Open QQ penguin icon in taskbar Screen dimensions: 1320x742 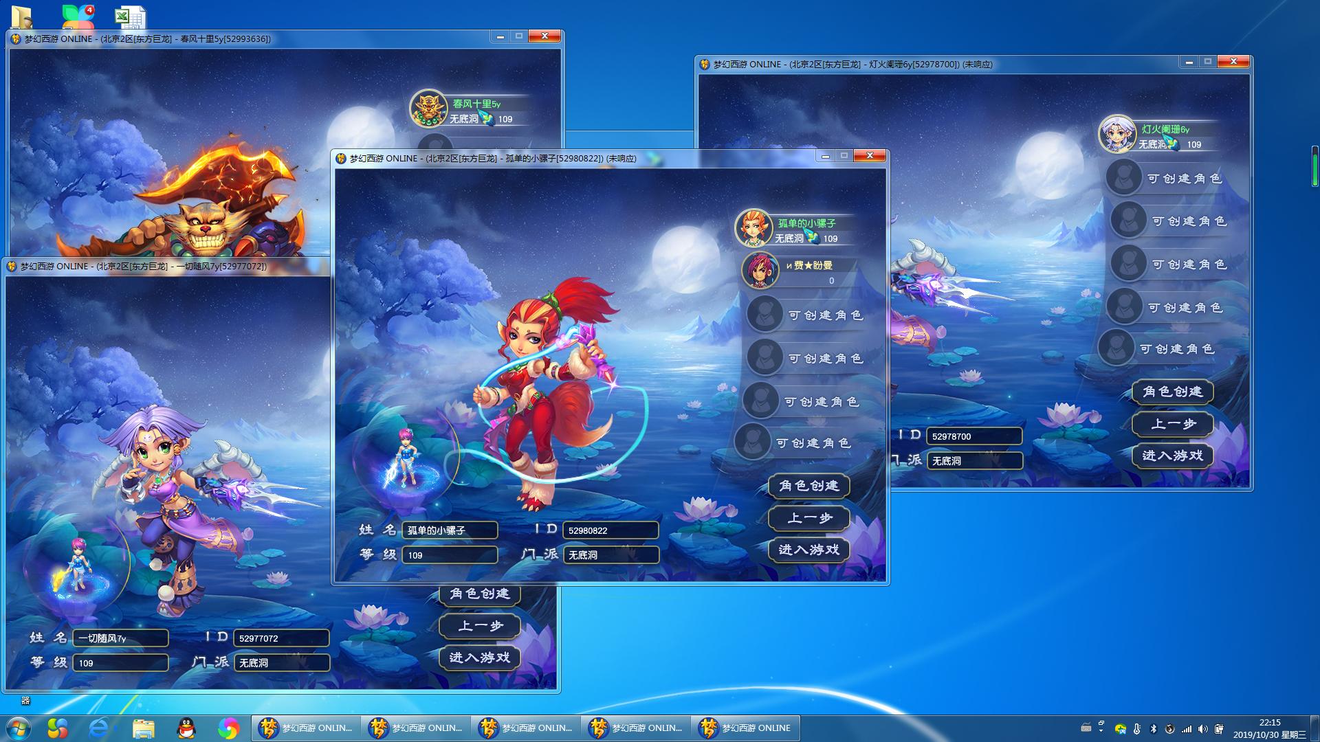(186, 728)
